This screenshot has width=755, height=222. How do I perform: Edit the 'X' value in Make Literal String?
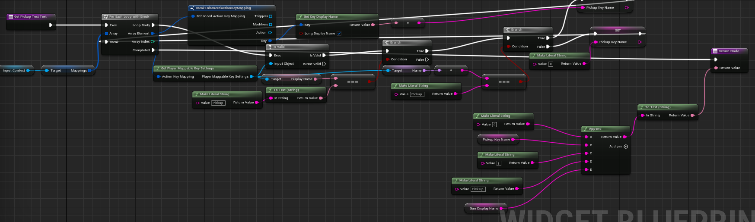click(551, 64)
